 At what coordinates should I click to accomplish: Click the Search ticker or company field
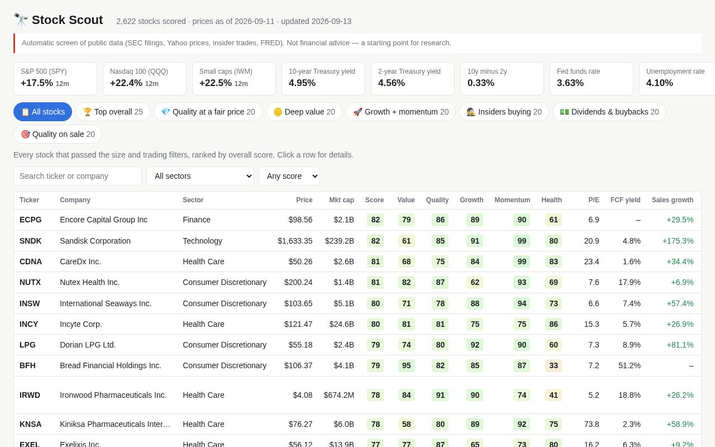[x=78, y=176]
